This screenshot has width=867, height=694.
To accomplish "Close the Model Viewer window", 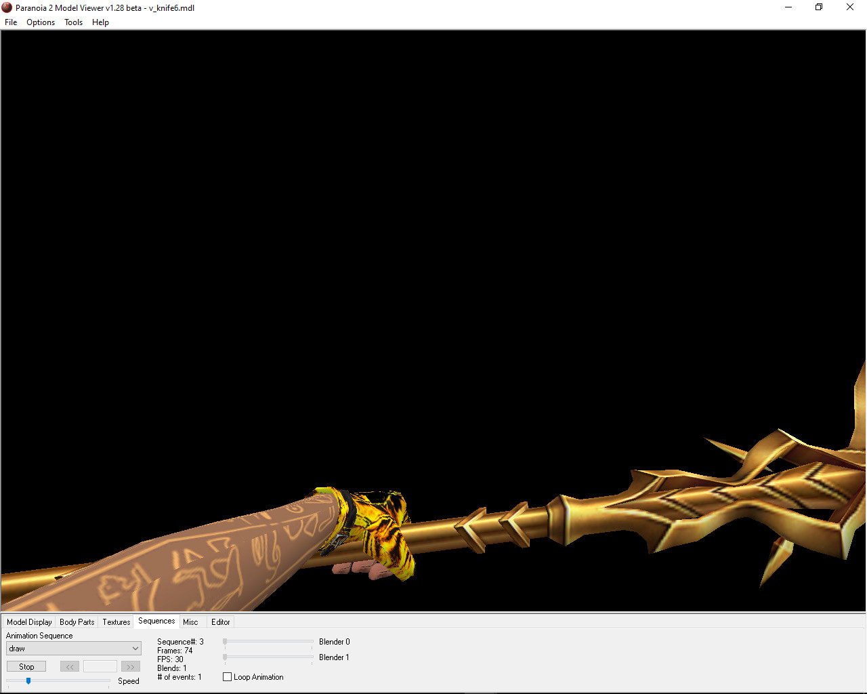I will (x=850, y=7).
